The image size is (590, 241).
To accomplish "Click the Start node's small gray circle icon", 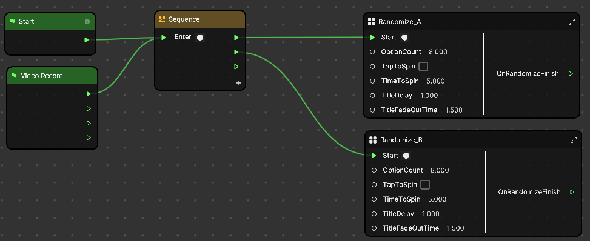I will coord(87,22).
